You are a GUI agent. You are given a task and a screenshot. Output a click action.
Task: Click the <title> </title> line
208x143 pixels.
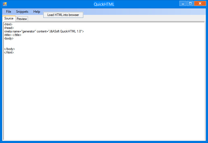[x=13, y=35]
